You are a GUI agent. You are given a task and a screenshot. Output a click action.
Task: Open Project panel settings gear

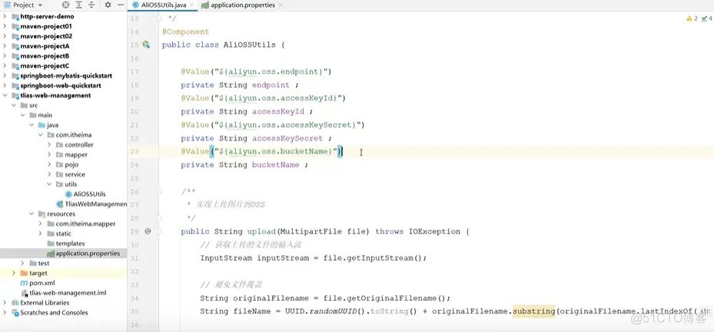[x=108, y=5]
